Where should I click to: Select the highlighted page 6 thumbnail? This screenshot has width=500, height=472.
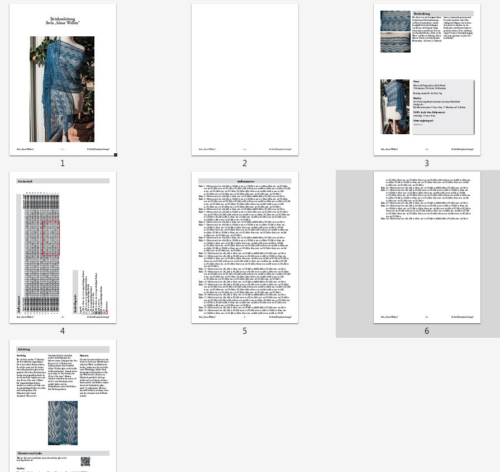(427, 247)
